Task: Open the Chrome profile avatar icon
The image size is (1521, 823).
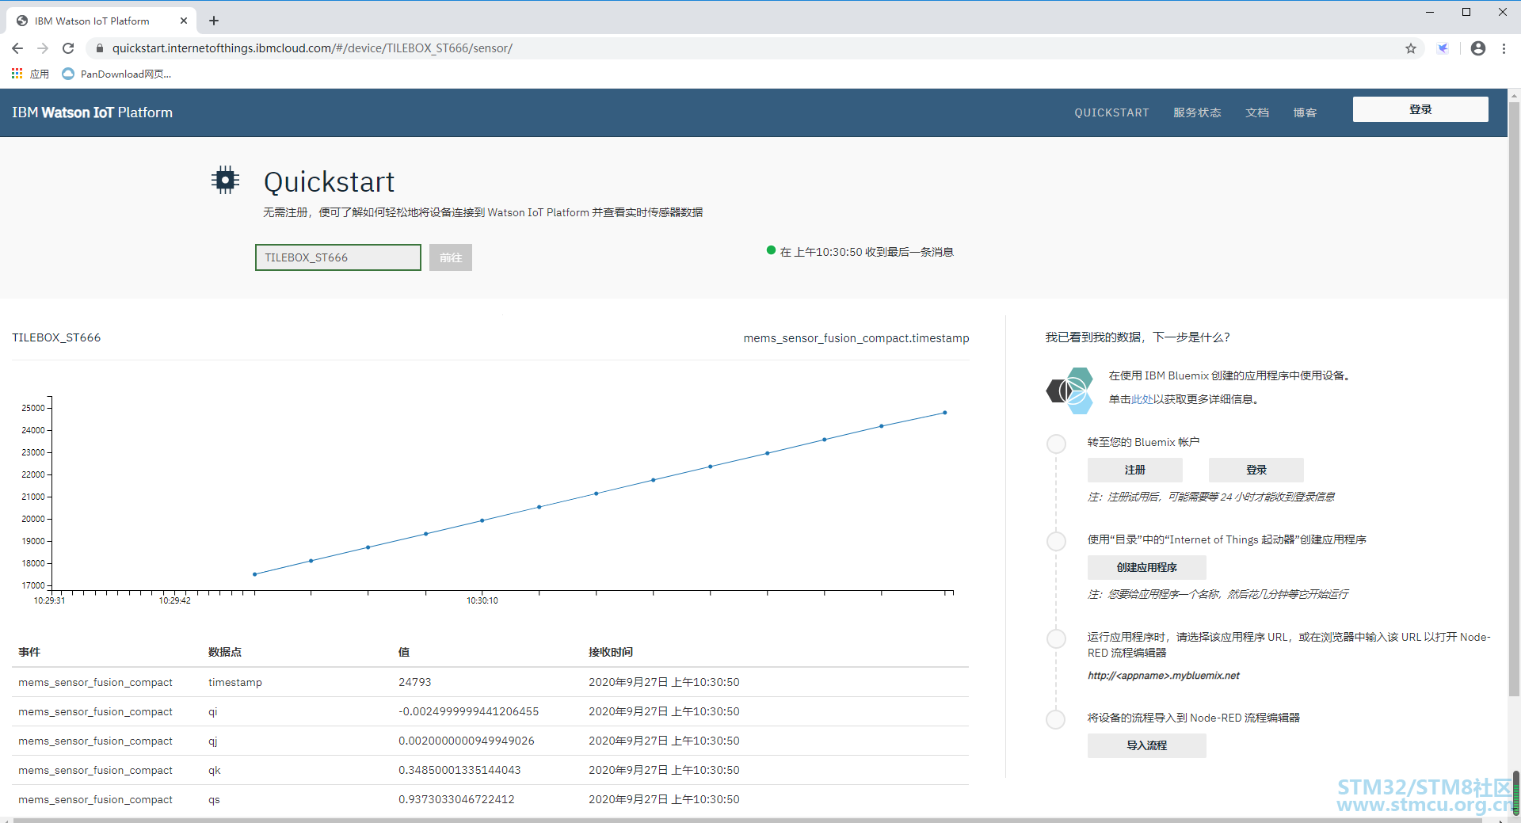Action: pos(1478,48)
